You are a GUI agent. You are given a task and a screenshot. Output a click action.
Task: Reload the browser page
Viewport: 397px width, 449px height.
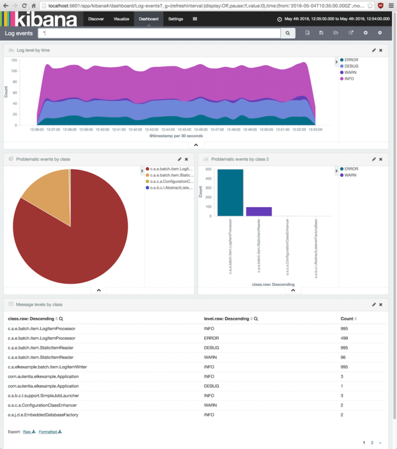tap(24, 5)
